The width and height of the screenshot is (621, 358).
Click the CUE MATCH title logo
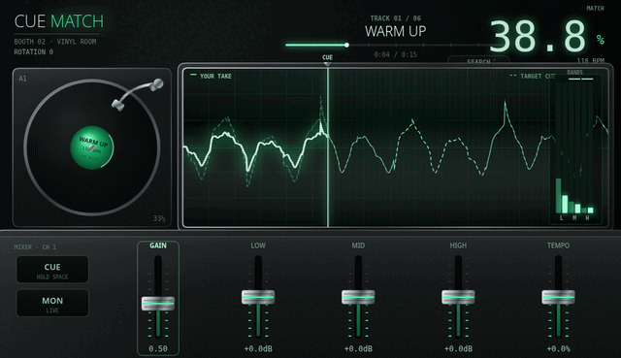point(59,21)
